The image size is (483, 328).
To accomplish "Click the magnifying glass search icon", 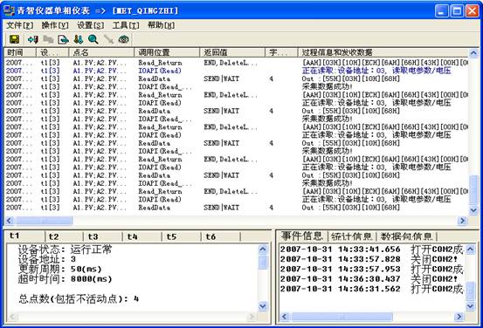I will [93, 39].
